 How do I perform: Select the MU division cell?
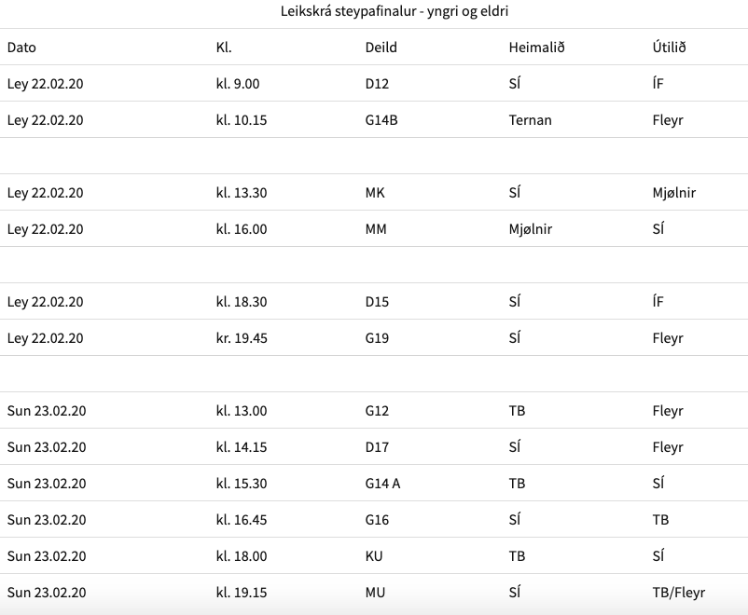375,592
